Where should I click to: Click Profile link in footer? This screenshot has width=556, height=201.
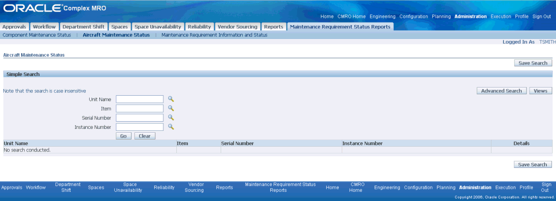click(527, 188)
